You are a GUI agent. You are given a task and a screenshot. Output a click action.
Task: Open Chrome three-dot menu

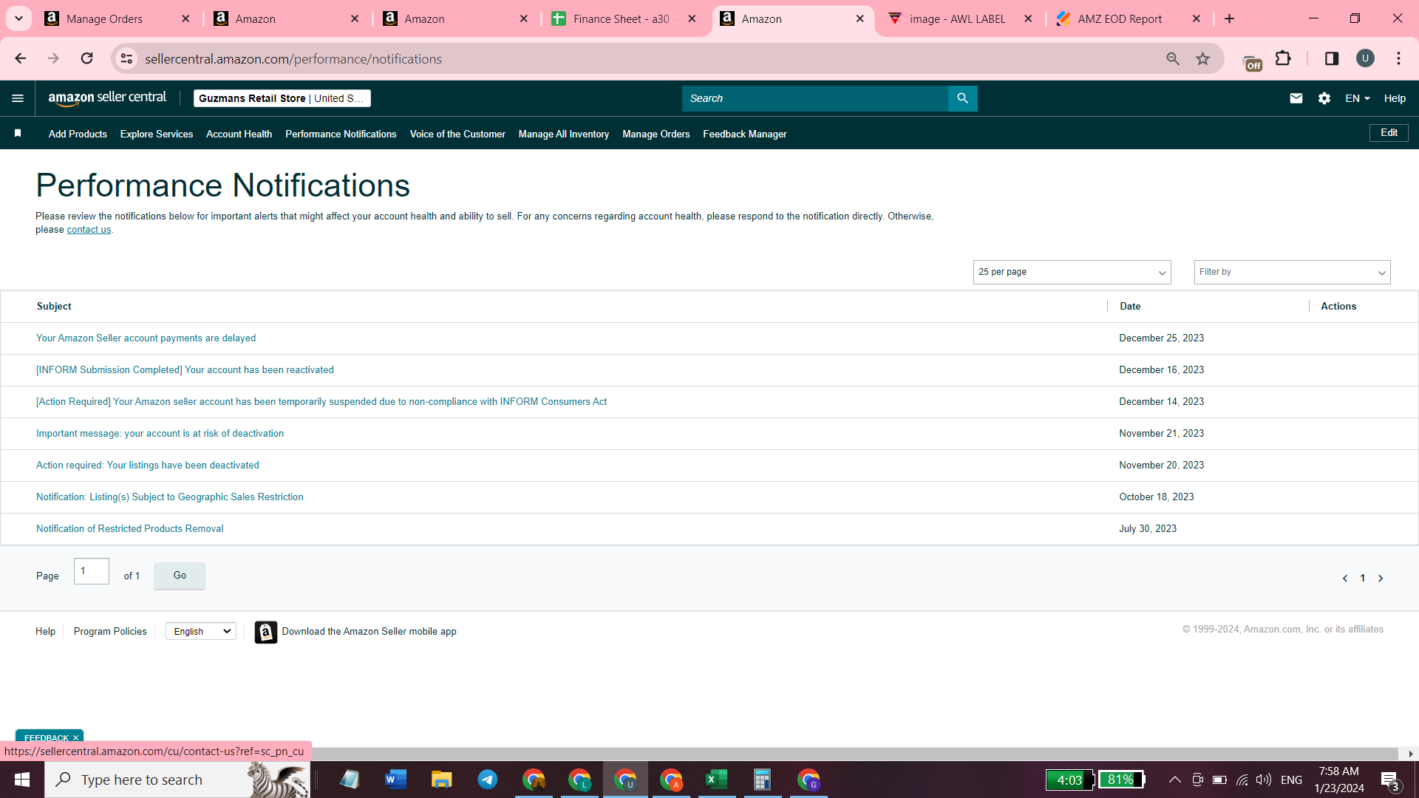[x=1398, y=58]
